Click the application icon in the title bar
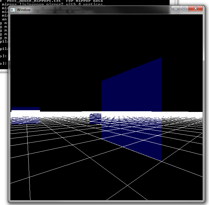Screen dimensions: 209x205 (13, 10)
